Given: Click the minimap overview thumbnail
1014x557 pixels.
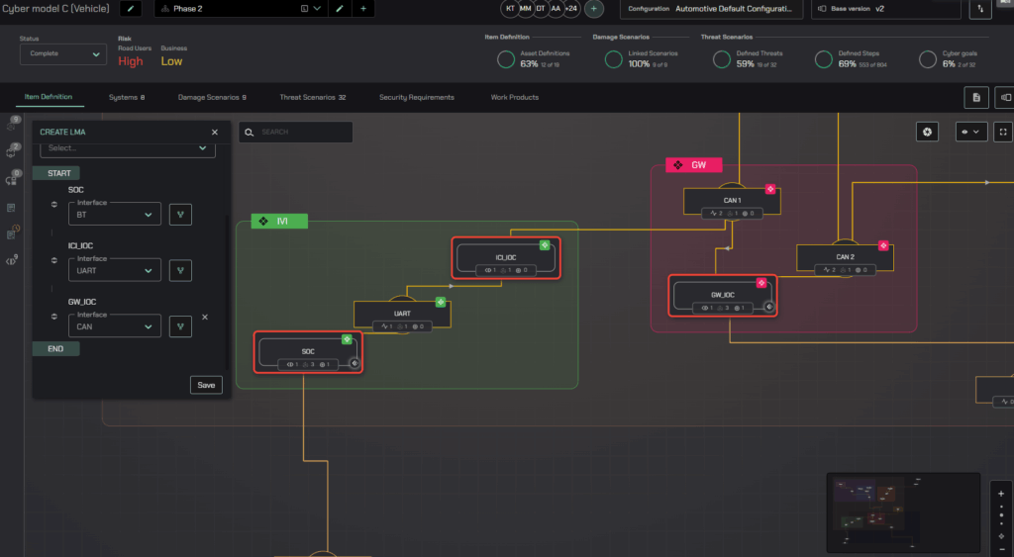Looking at the screenshot, I should (x=903, y=511).
